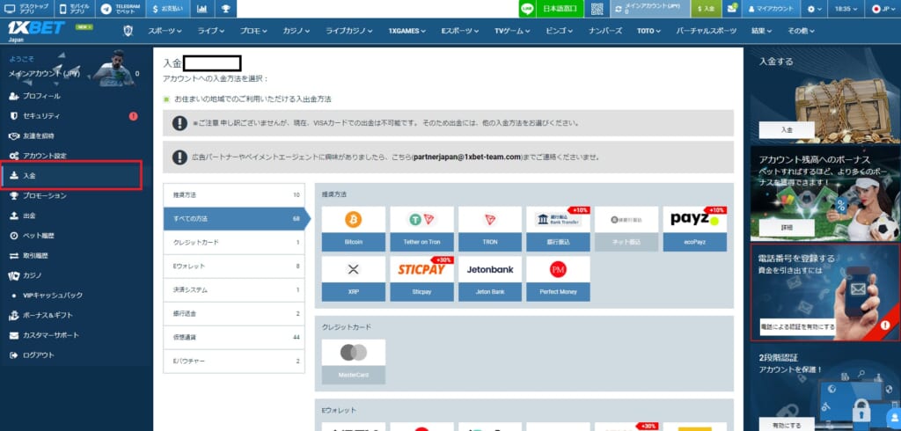Select the 推奨方法 category tab

coord(234,195)
